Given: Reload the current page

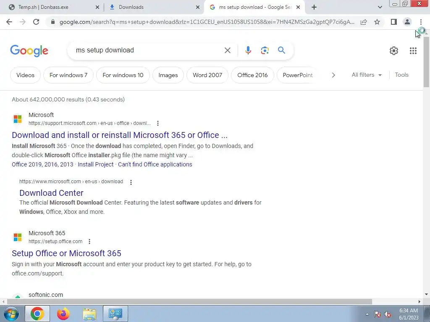Looking at the screenshot, I should point(36,22).
